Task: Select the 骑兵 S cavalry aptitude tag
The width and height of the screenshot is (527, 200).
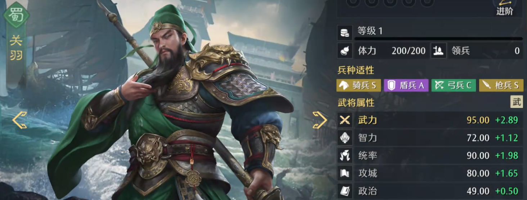Action: [x=359, y=85]
